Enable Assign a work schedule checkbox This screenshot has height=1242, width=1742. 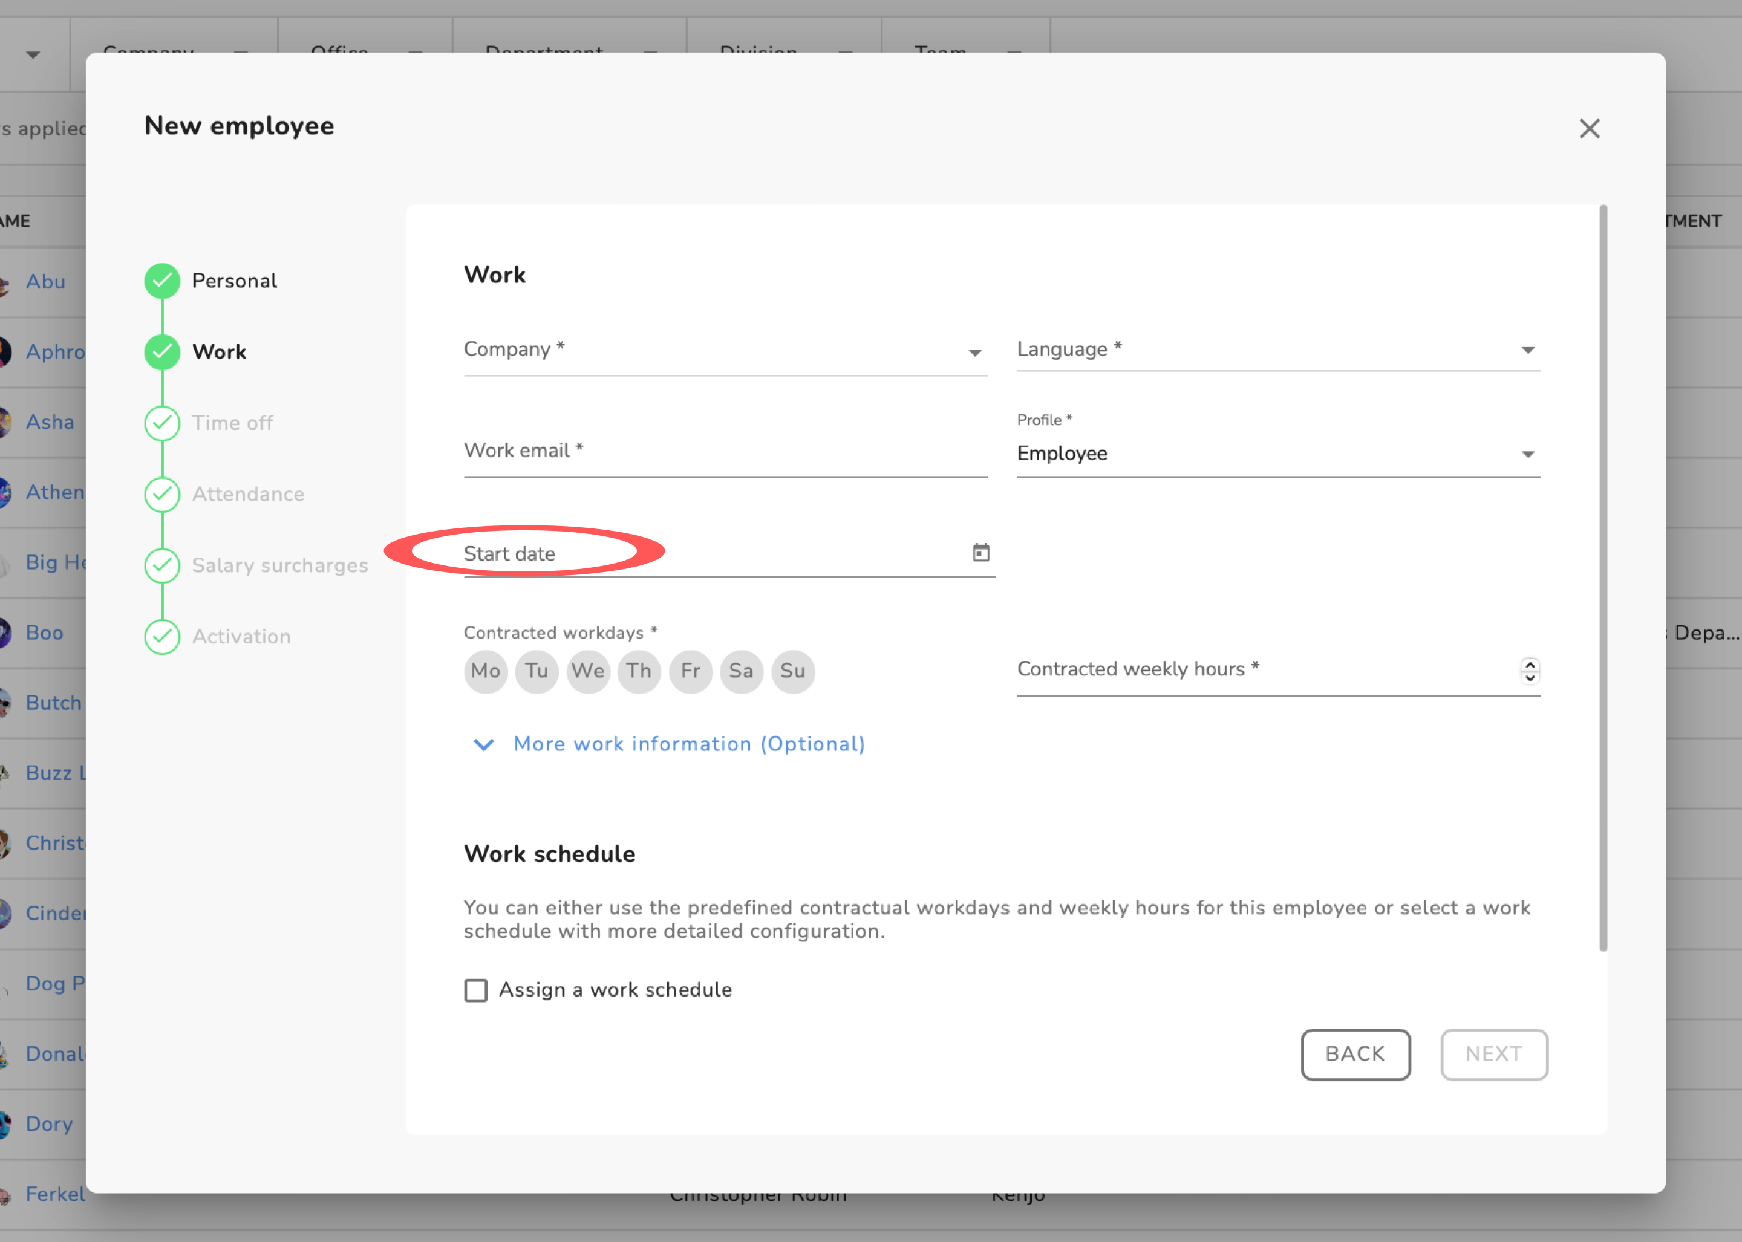click(476, 990)
